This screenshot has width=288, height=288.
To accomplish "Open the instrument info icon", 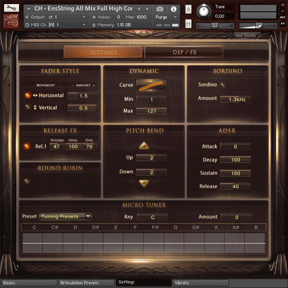I will point(173,9).
